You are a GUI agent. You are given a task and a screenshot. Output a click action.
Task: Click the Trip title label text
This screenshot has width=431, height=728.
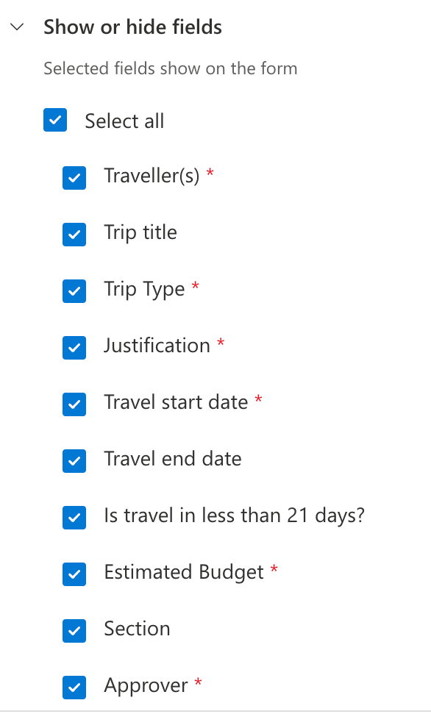coord(140,232)
